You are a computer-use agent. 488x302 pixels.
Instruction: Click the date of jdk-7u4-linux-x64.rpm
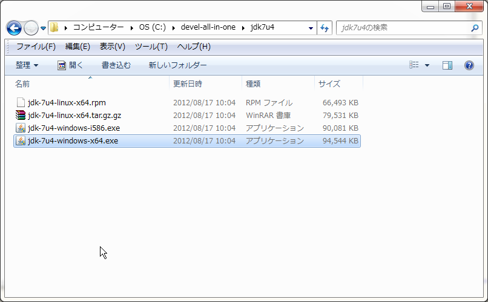point(204,103)
